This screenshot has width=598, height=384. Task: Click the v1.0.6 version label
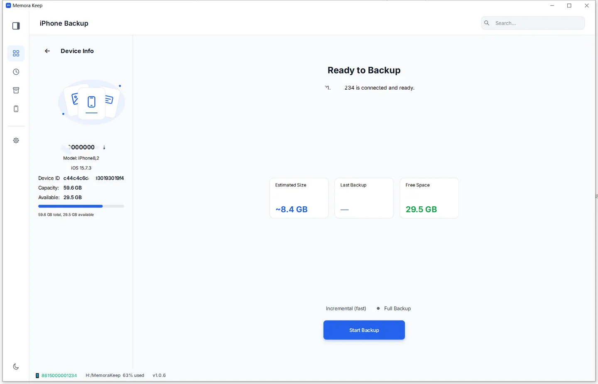(159, 375)
